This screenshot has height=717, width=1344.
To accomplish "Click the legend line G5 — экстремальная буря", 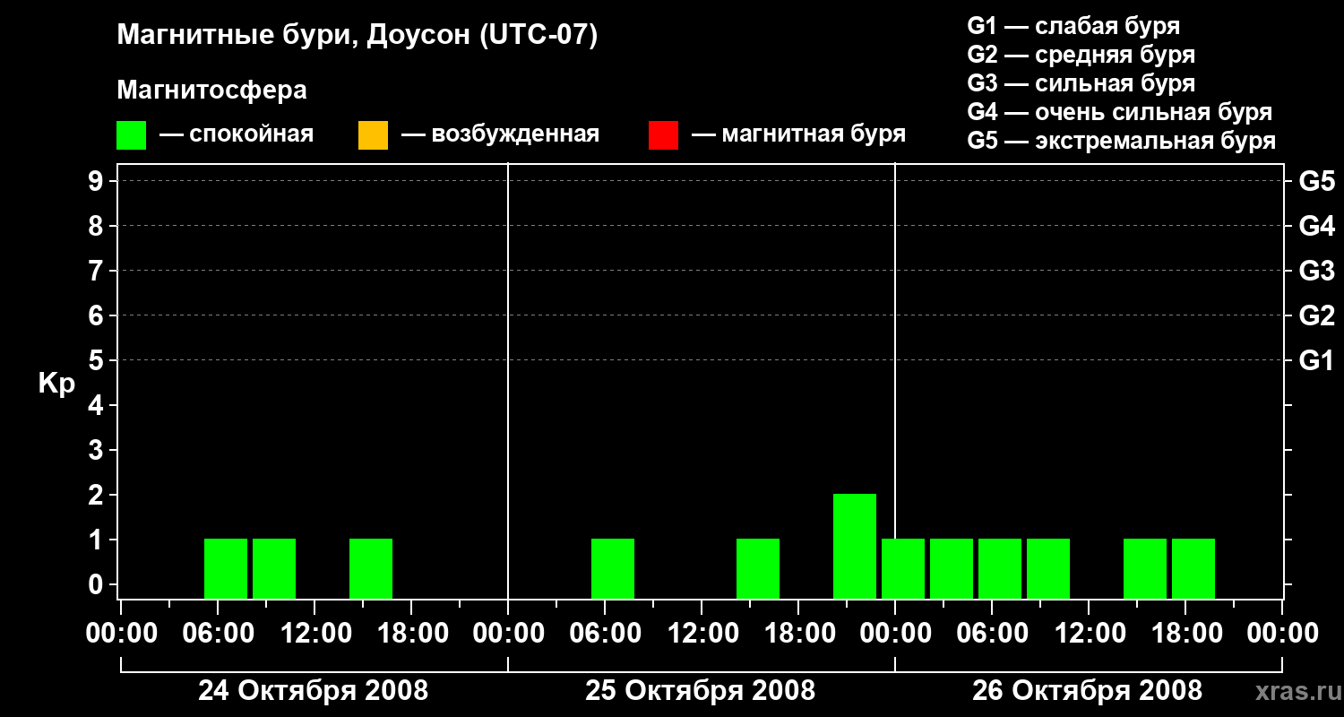I will coord(1121,141).
